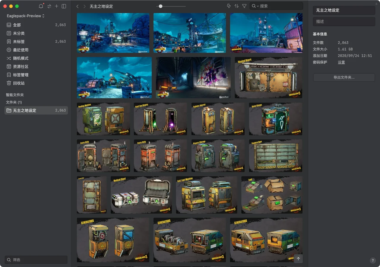Image resolution: width=380 pixels, height=267 pixels.
Task: Click the 文件数 value 2,063
Action: coord(343,43)
